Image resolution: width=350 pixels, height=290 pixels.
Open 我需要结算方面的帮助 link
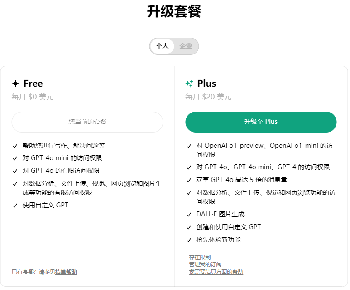pyautogui.click(x=216, y=272)
